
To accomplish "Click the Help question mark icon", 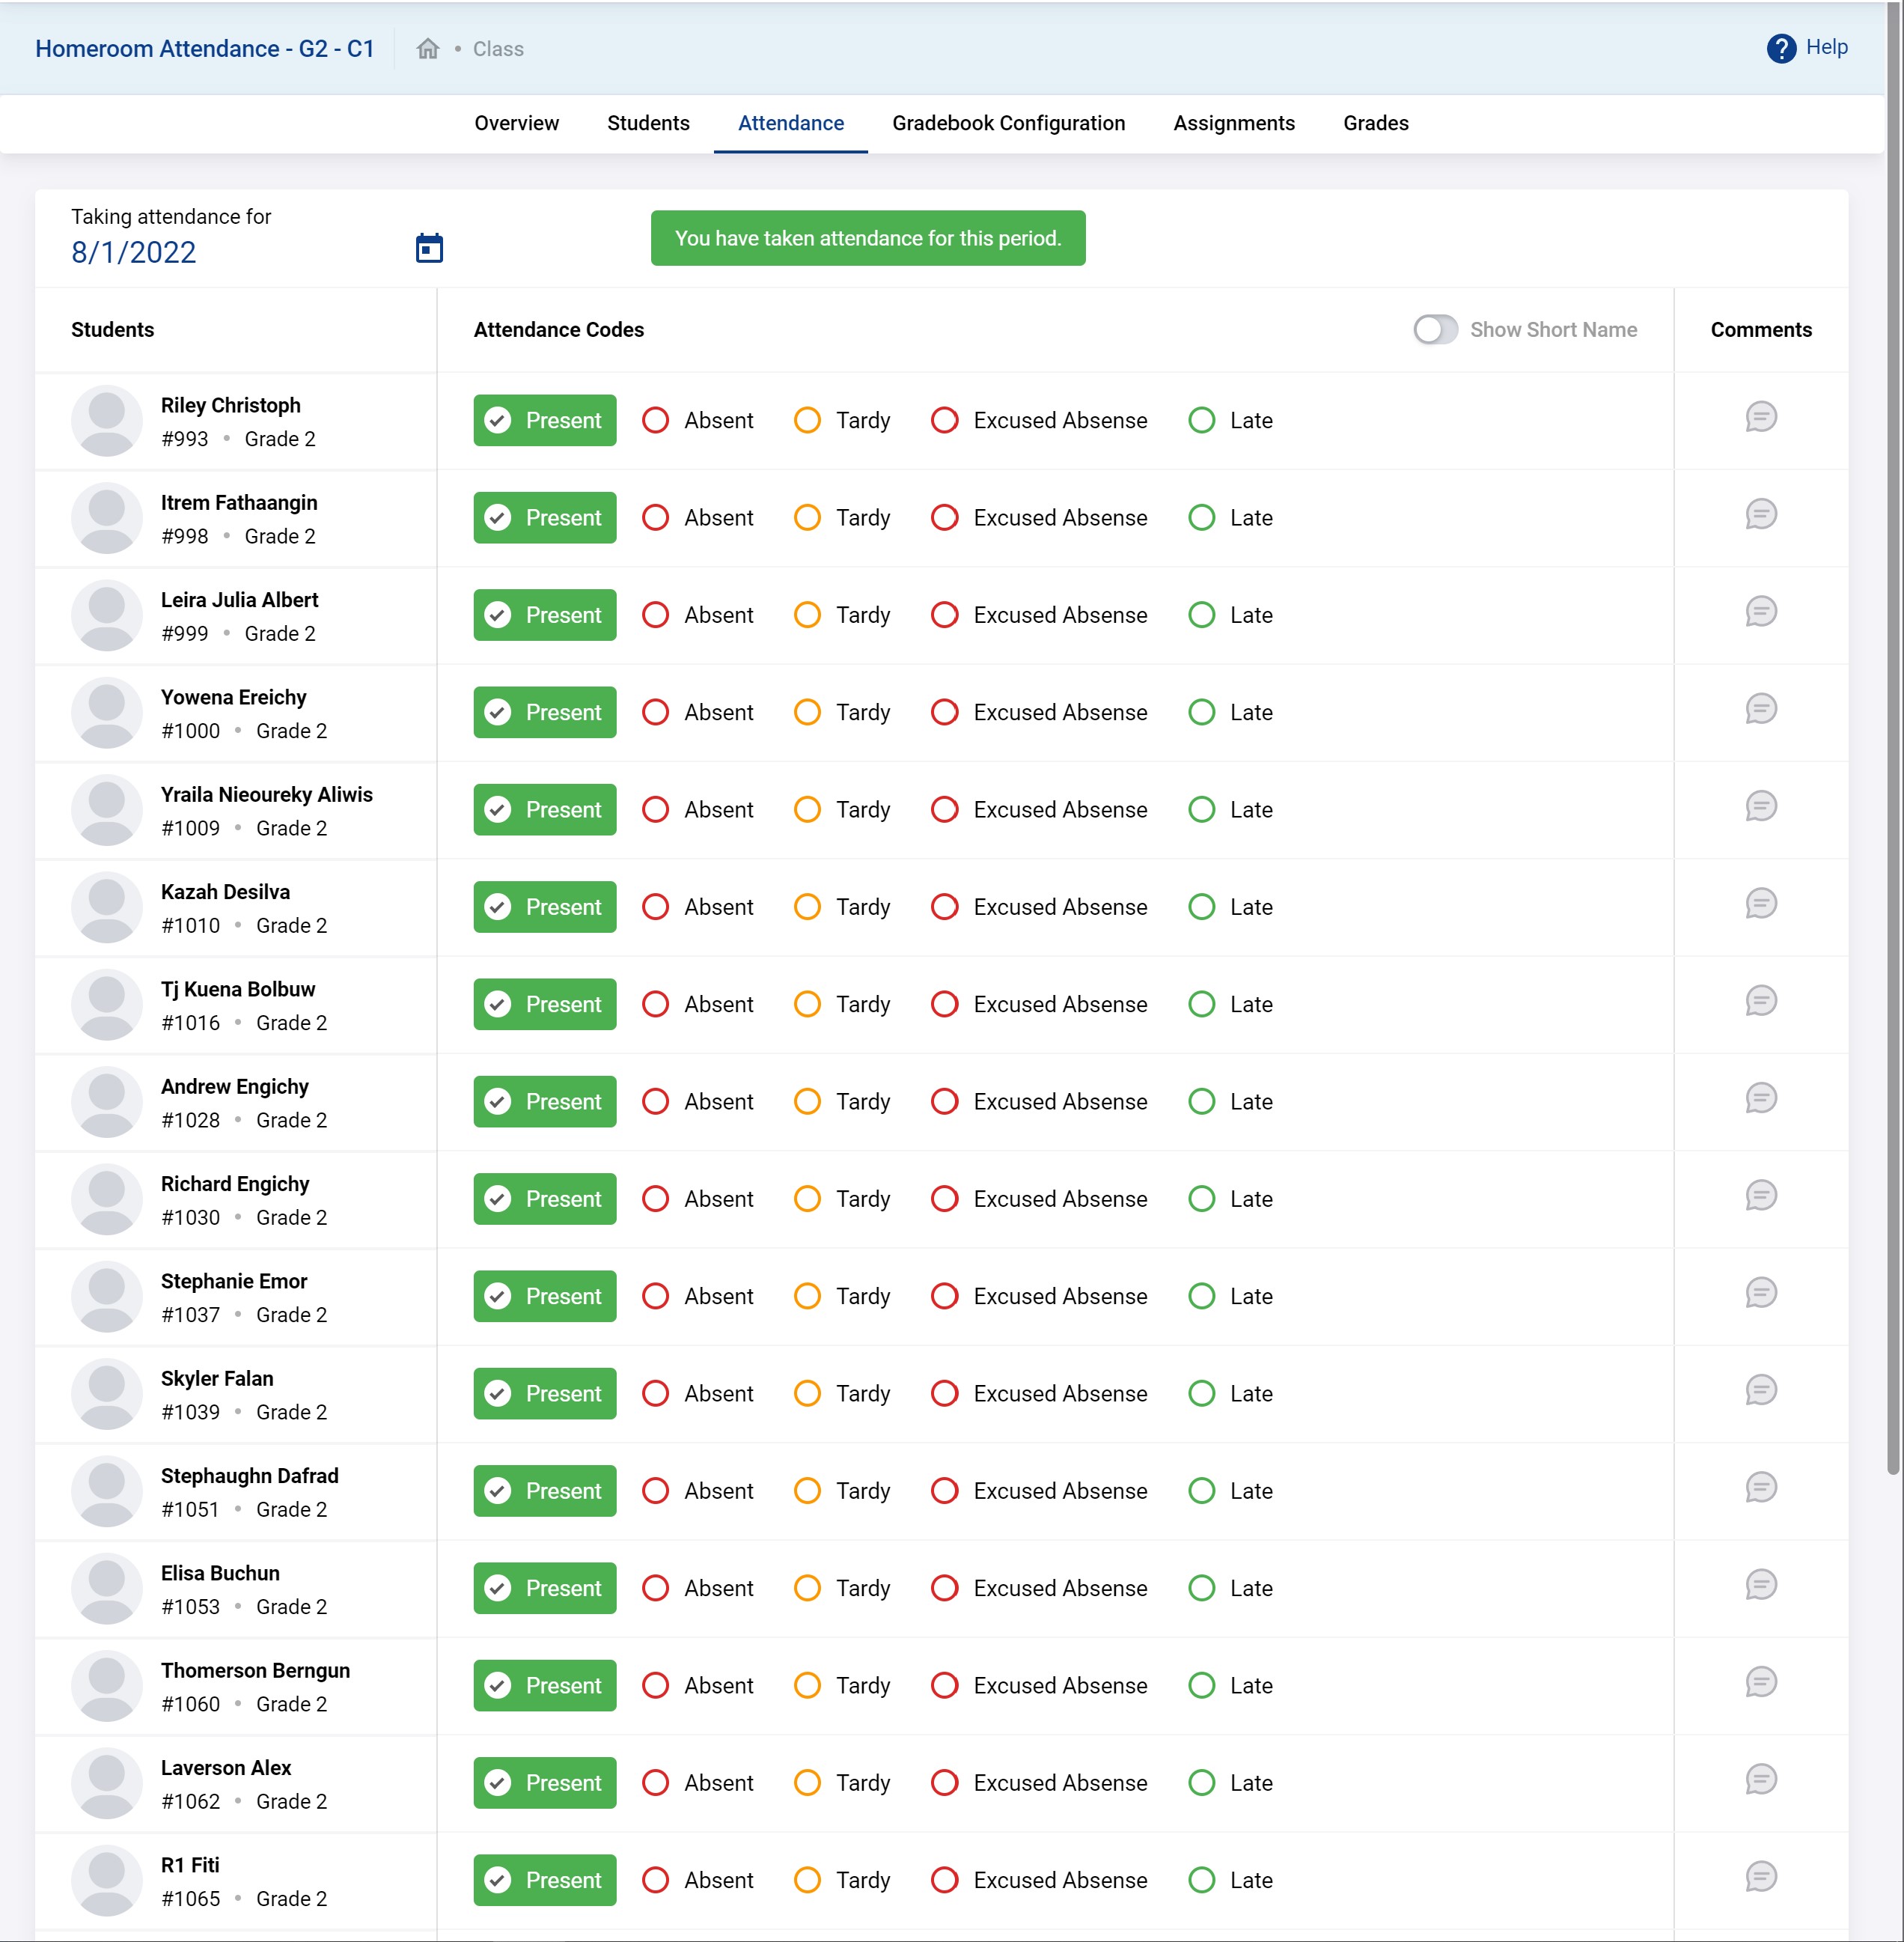I will point(1780,48).
